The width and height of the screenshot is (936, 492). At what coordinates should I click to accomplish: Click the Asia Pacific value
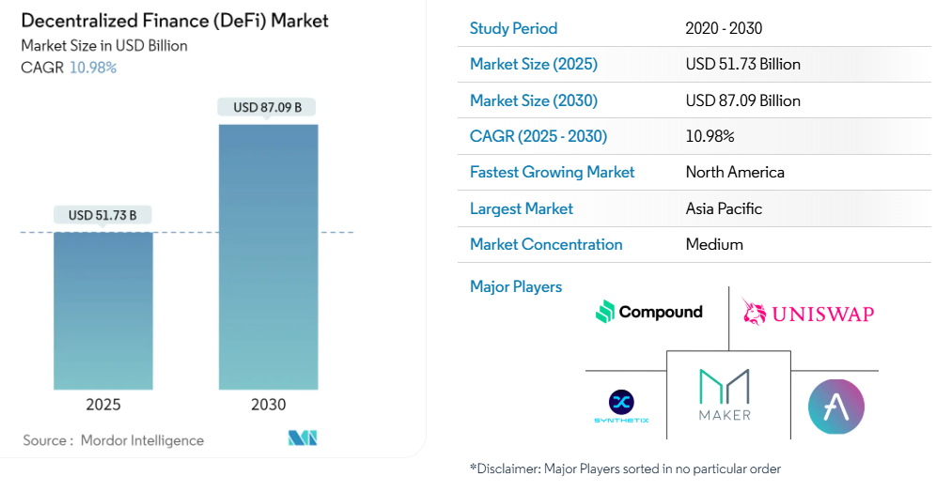click(724, 208)
